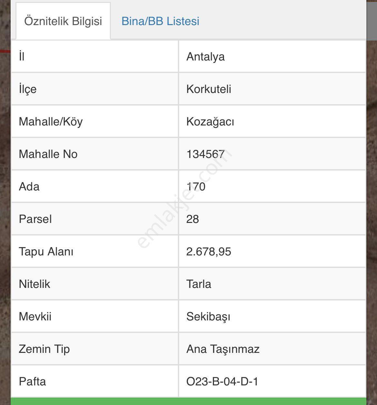Click the Pafta value O23-B-04-D-1

222,382
